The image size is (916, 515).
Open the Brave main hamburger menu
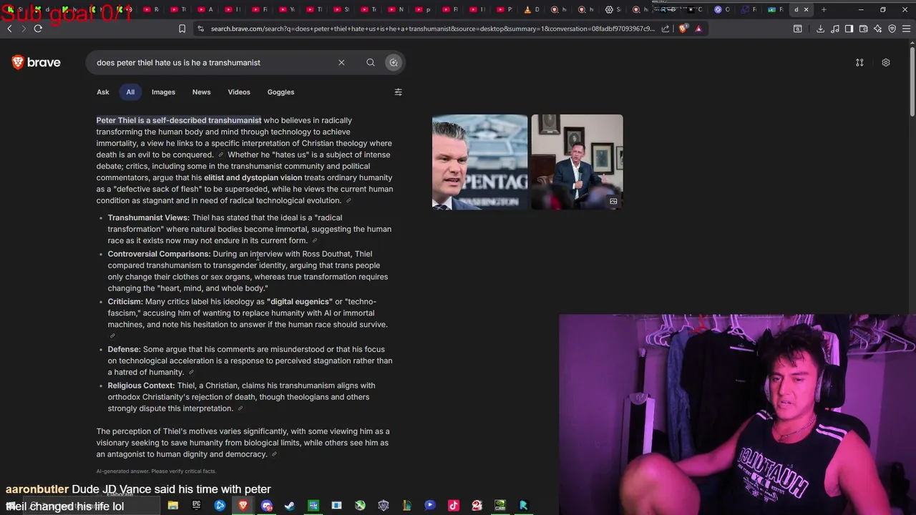click(x=906, y=29)
